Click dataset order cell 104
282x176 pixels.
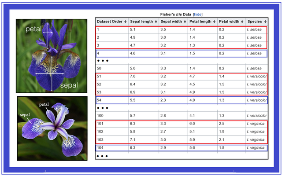[100, 148]
